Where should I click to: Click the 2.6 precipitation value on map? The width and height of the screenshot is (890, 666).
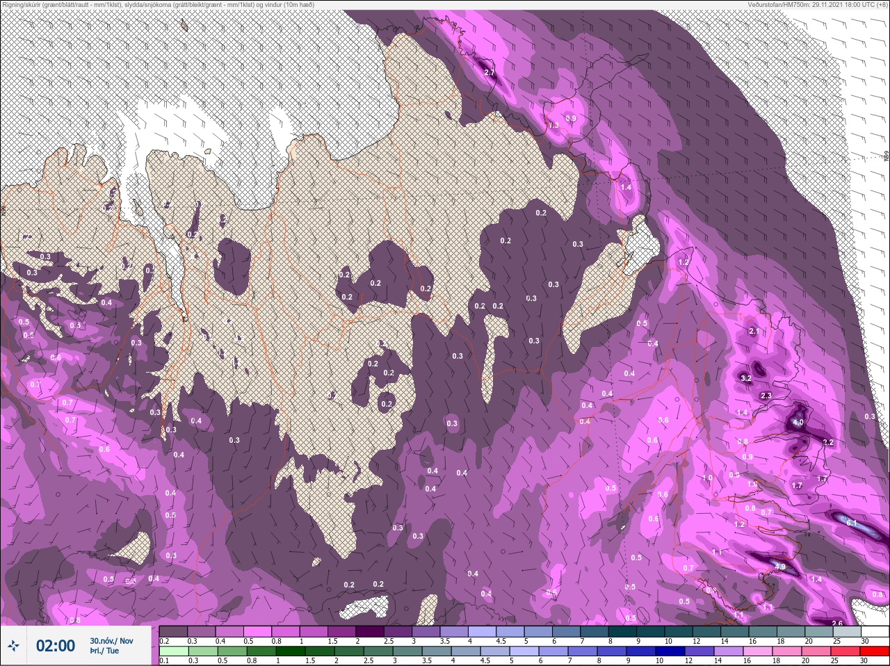coord(837,624)
